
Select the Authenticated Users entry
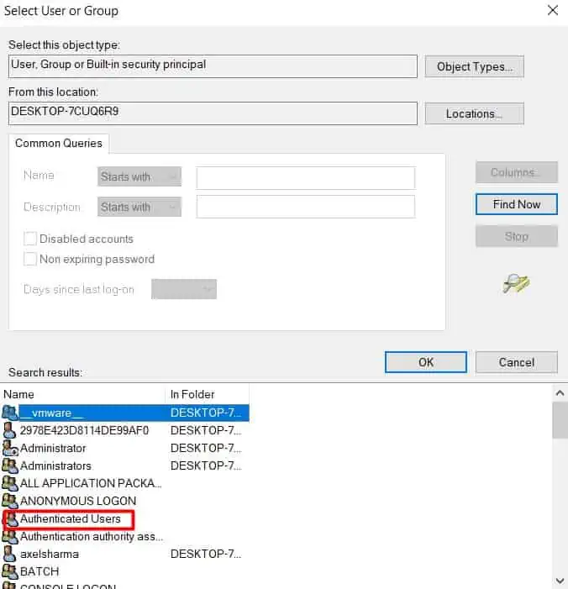[x=71, y=519]
